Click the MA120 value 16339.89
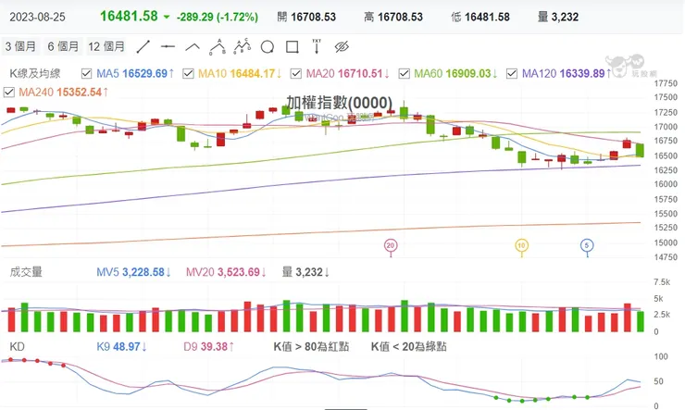685x410 pixels. coord(582,73)
